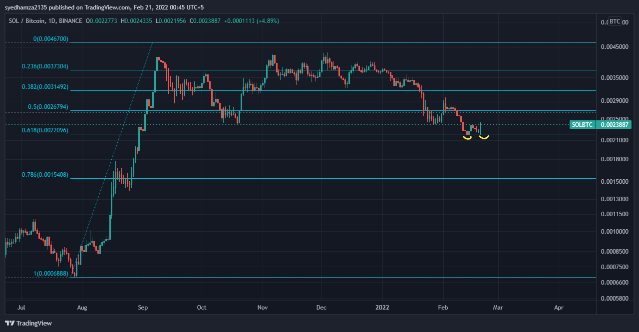The image size is (639, 332).
Task: Click the Oct label on the time axis
Action: 202,308
